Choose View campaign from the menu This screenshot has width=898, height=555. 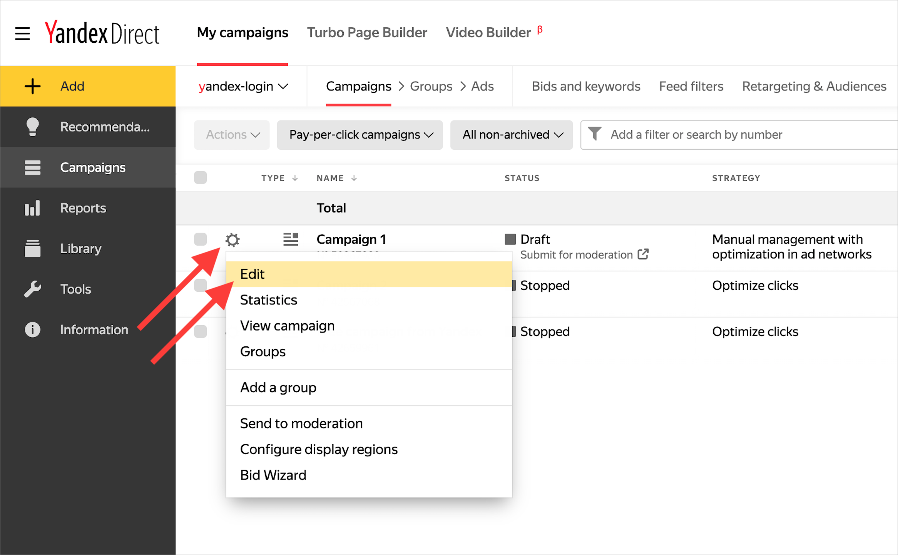(x=369, y=326)
